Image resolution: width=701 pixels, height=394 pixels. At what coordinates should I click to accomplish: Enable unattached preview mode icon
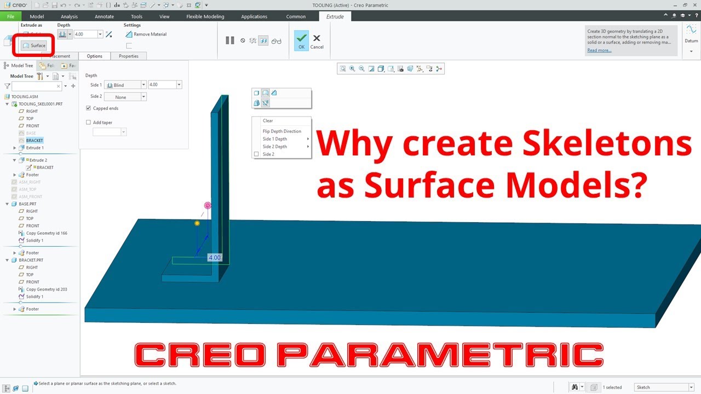tap(252, 40)
